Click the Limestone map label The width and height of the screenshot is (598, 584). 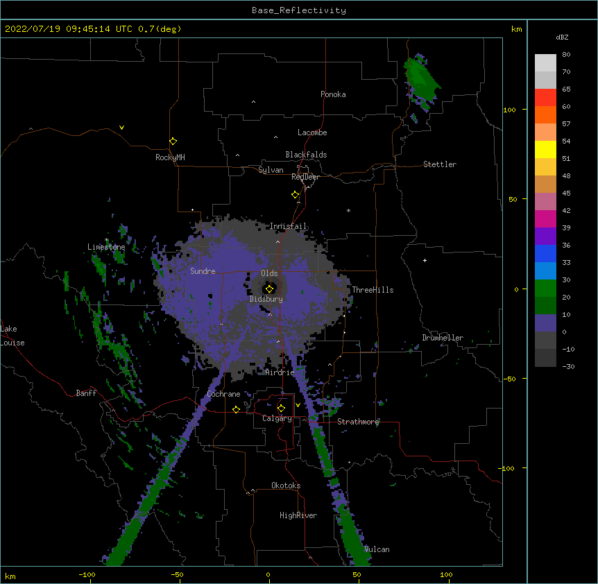(x=106, y=247)
